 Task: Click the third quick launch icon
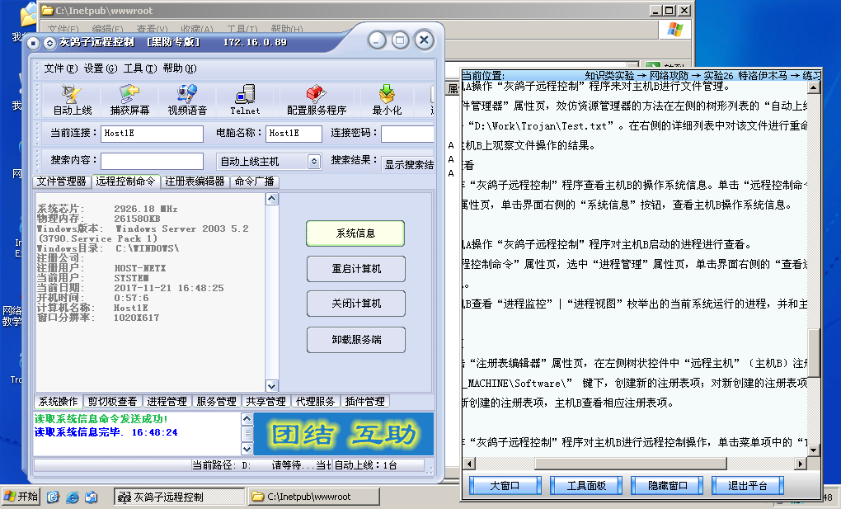pyautogui.click(x=92, y=497)
